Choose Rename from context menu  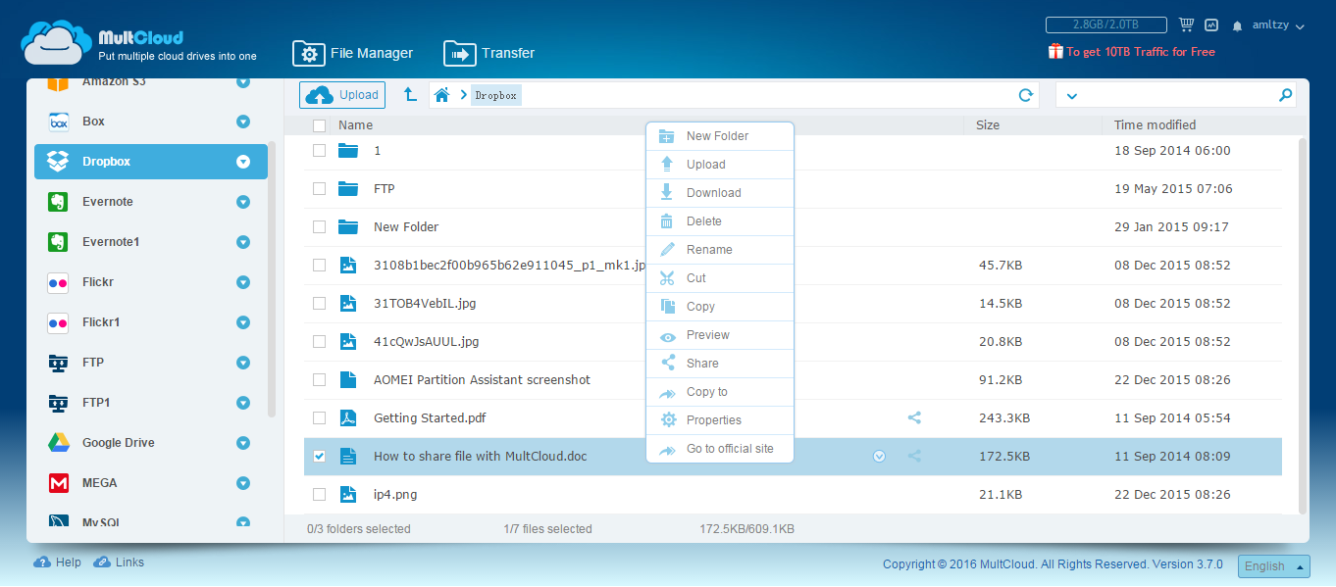(719, 250)
